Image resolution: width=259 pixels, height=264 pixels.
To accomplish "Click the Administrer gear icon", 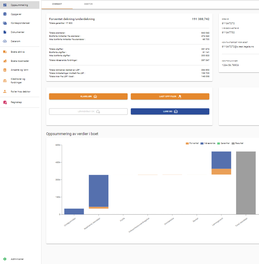I will 5,259.
